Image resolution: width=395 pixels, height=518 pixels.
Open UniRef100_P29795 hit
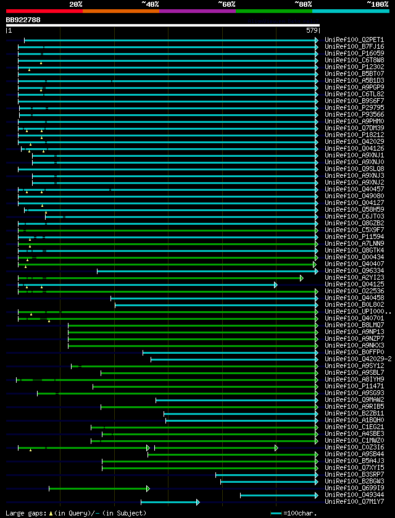click(354, 107)
